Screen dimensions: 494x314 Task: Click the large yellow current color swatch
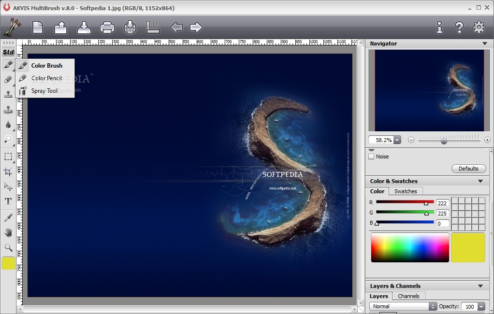[x=468, y=247]
